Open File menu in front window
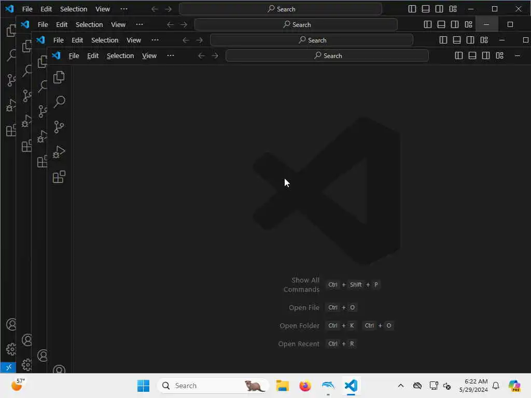Viewport: 531px width, 398px height. click(x=74, y=55)
